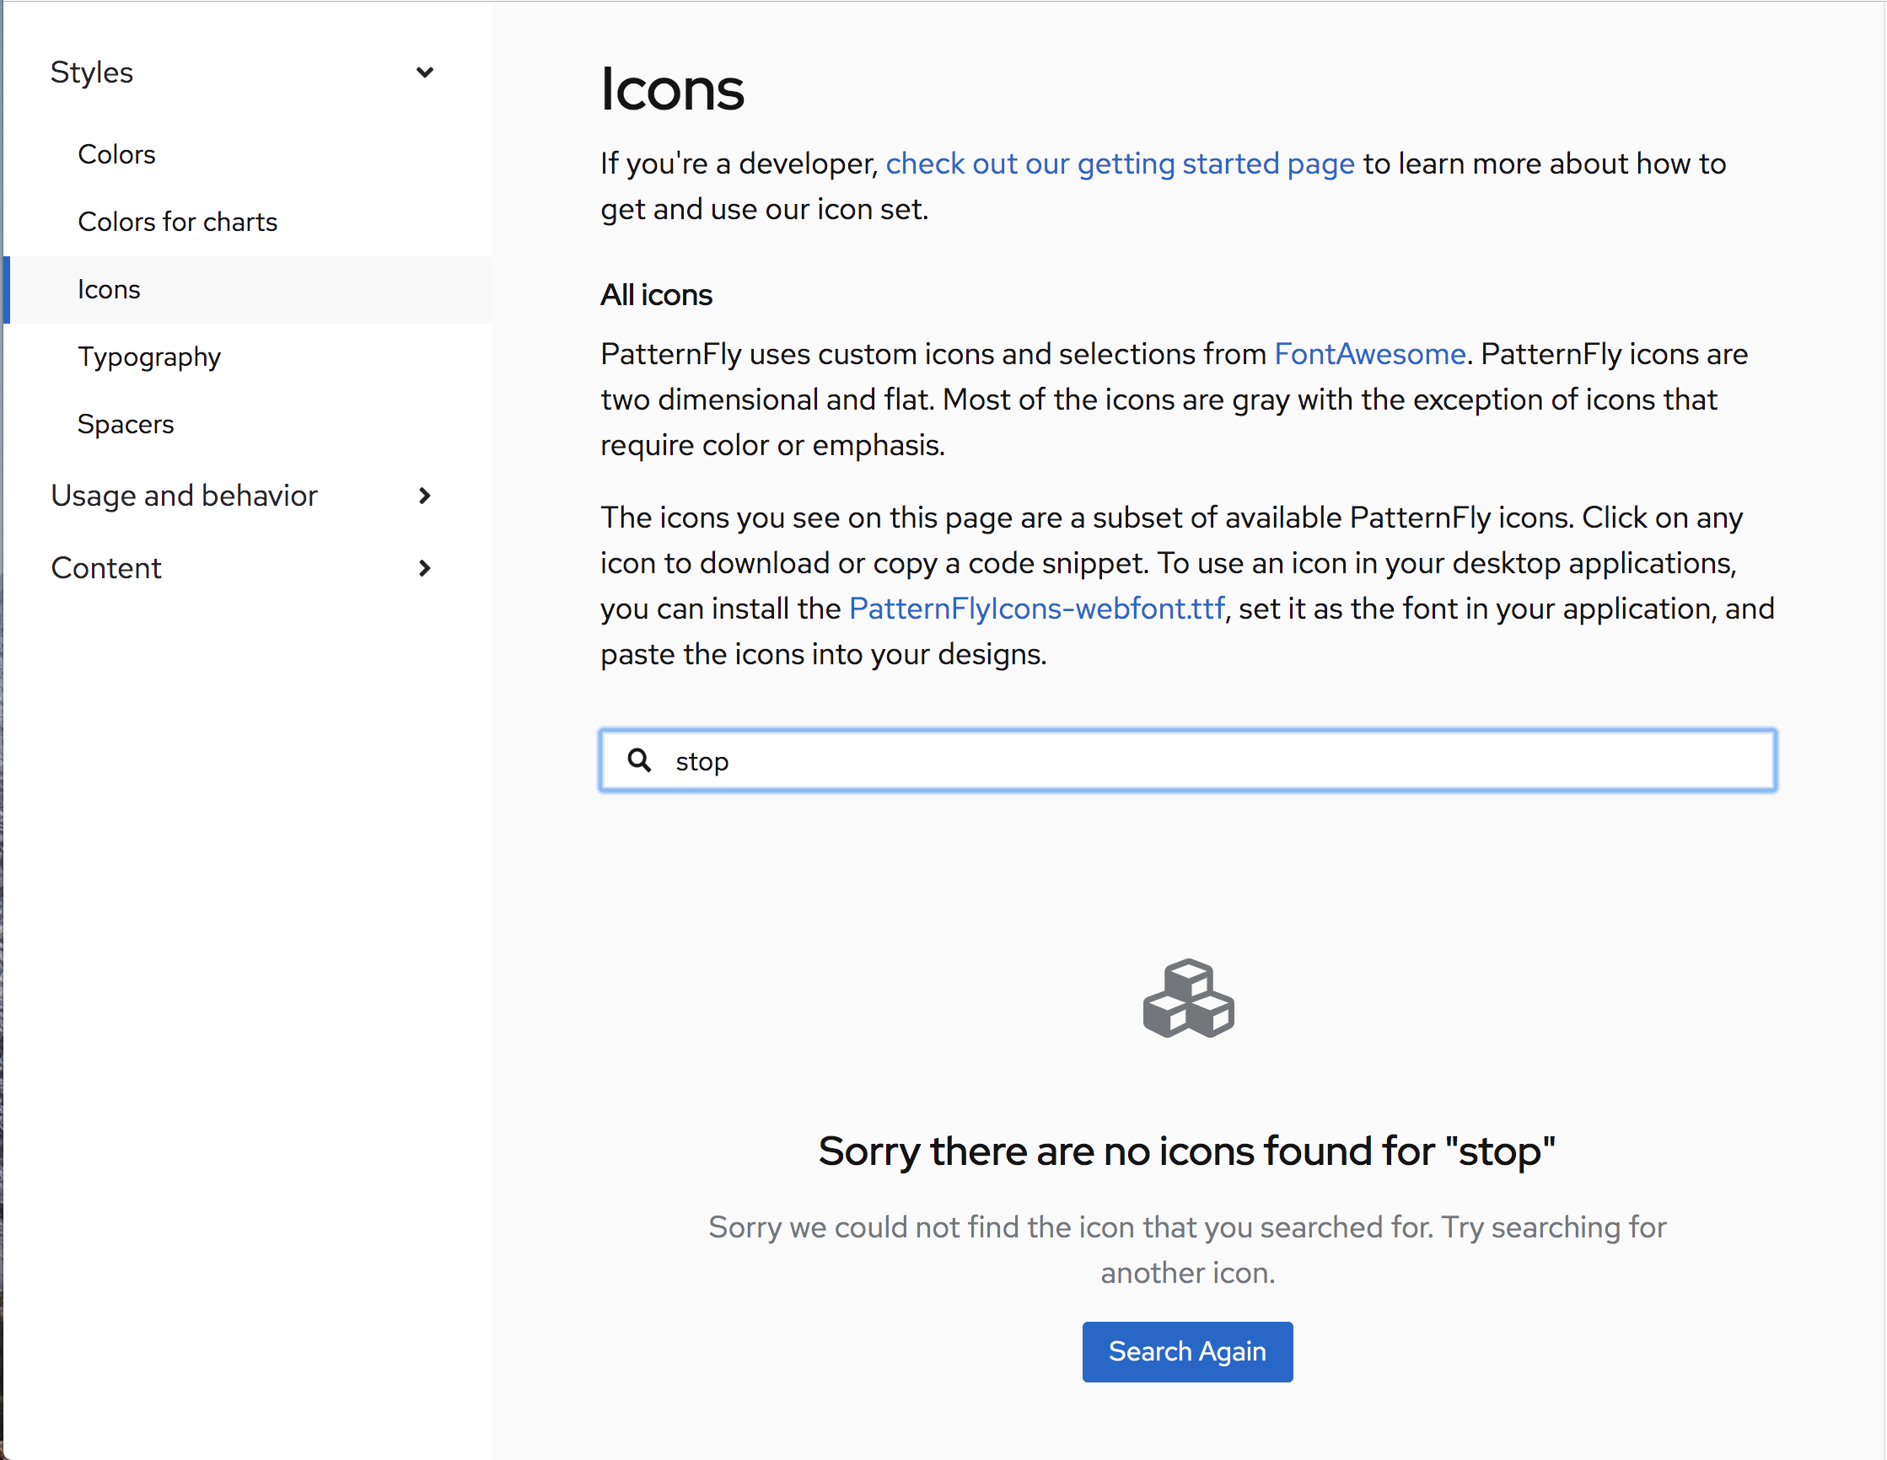Collapse the Styles section chevron
Viewport: 1887px width, 1460px height.
pyautogui.click(x=424, y=72)
